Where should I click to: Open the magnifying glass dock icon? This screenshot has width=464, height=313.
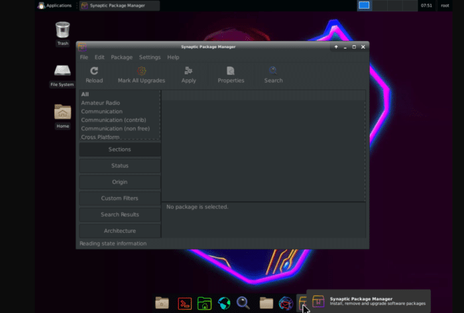(x=243, y=303)
